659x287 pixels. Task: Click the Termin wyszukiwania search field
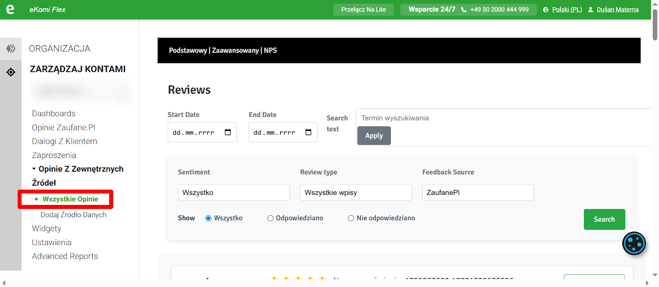502,118
